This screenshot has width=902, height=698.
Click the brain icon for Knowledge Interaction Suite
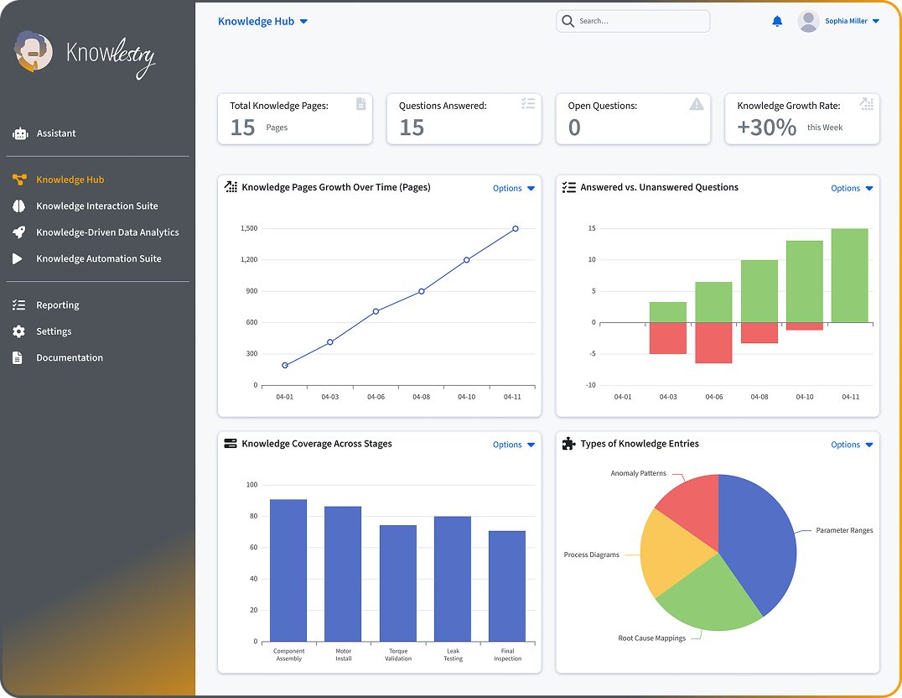pyautogui.click(x=19, y=206)
